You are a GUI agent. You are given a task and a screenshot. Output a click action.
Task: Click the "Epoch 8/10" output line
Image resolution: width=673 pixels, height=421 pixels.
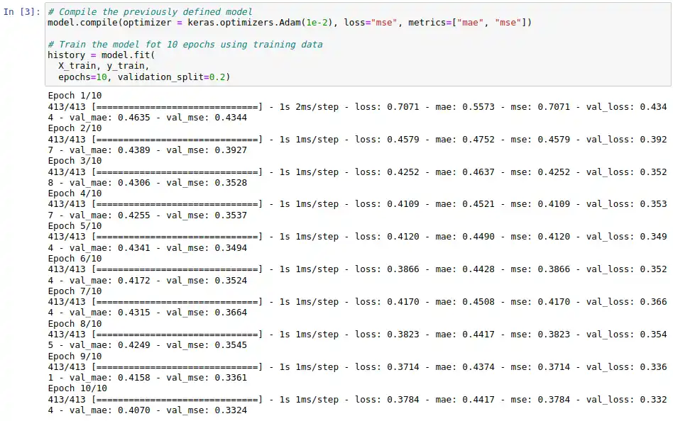[x=75, y=323]
